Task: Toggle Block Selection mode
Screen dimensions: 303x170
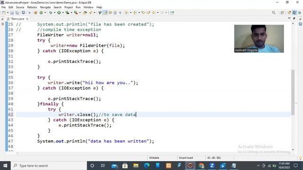Action: pos(115,13)
